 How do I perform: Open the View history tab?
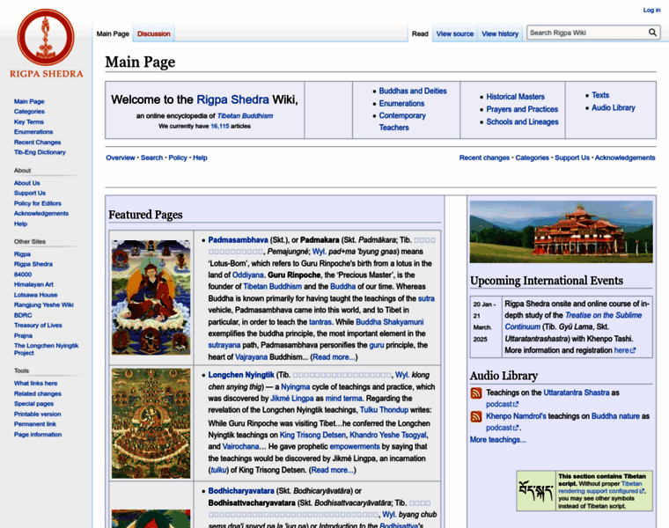500,33
